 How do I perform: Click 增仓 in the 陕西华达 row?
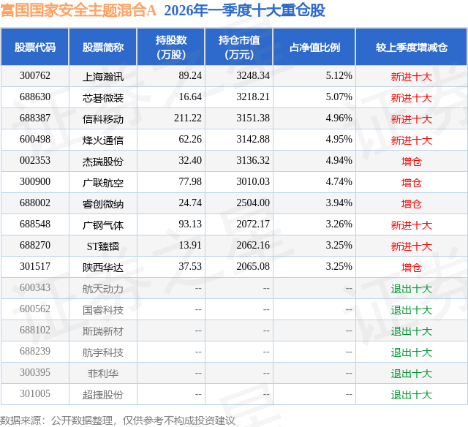[x=412, y=268]
